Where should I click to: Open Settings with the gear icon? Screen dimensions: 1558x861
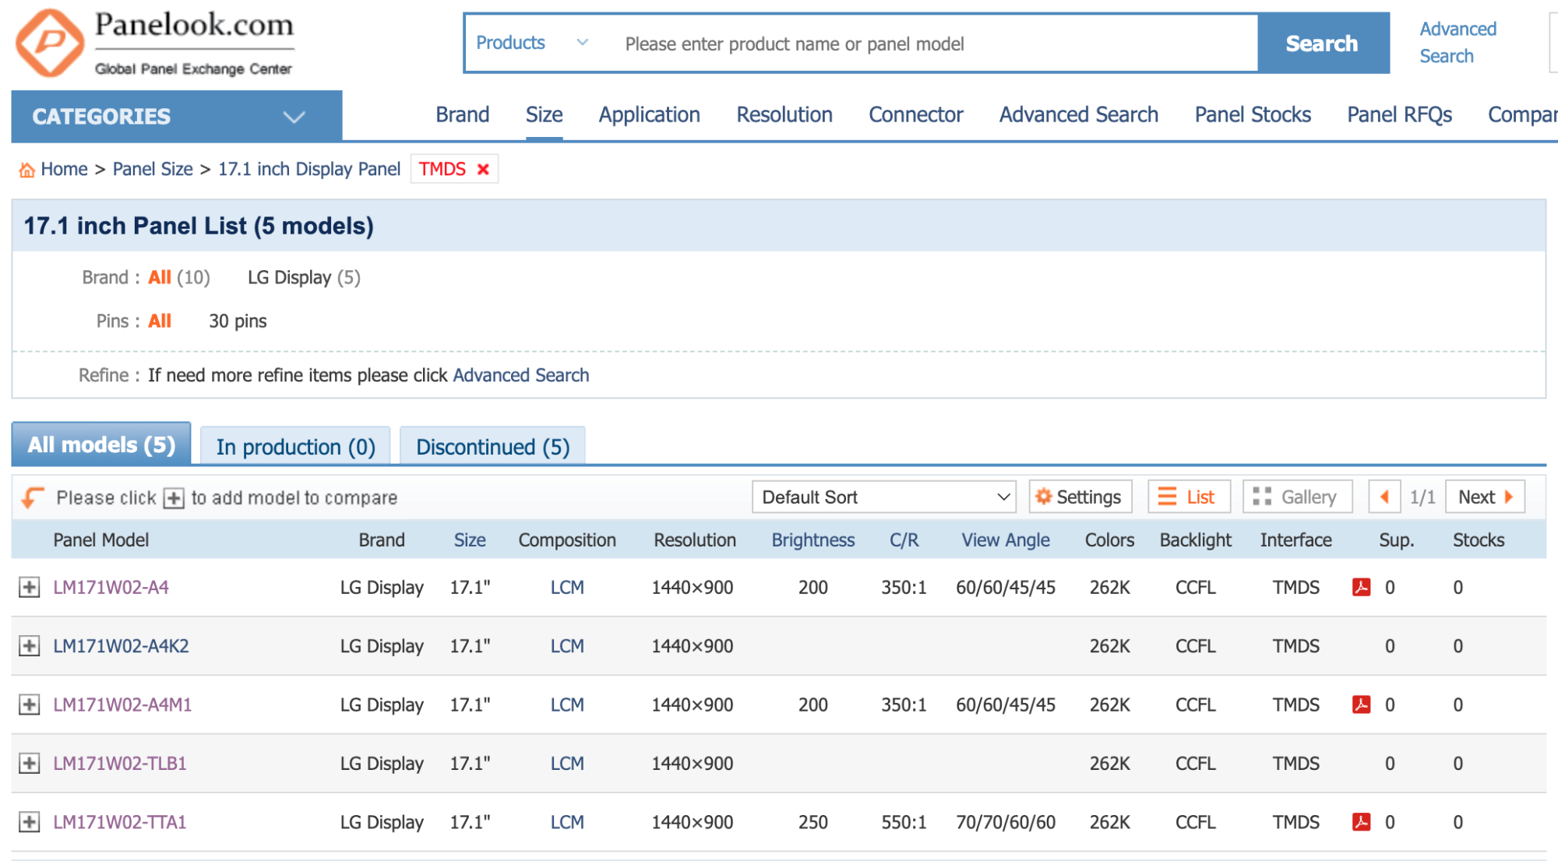click(1080, 497)
